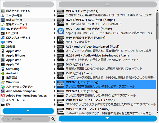
Task: Select M4V MPEG-4 ビデオ (*.m4v) format
Action: pos(106,40)
